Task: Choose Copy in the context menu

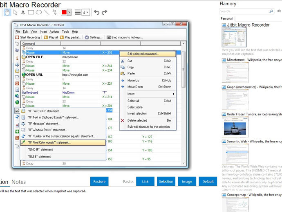Action: [148, 67]
